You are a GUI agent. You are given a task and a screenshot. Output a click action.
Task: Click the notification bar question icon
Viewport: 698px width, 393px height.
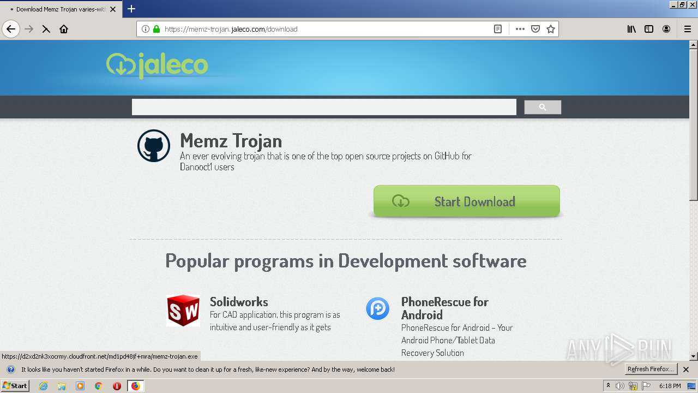[x=10, y=370]
